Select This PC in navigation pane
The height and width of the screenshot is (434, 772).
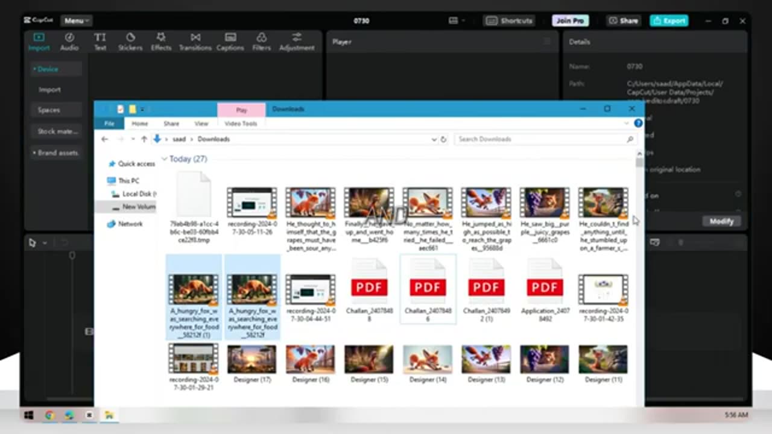(124, 181)
